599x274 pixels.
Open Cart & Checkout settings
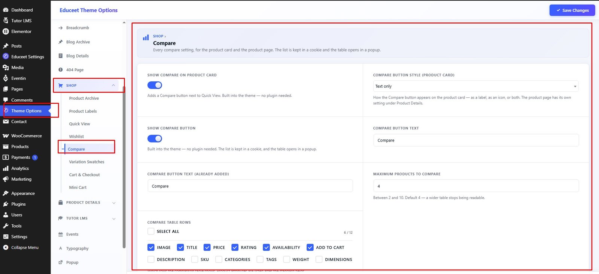(x=84, y=175)
